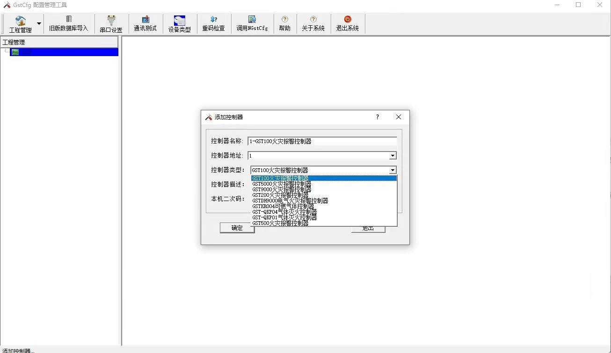Open the 工程管理 toolbar button
611x353 pixels.
point(21,24)
